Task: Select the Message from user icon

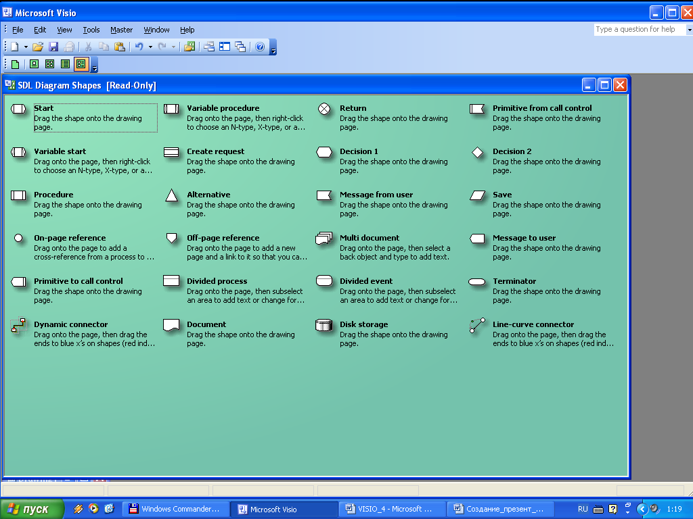Action: click(324, 195)
